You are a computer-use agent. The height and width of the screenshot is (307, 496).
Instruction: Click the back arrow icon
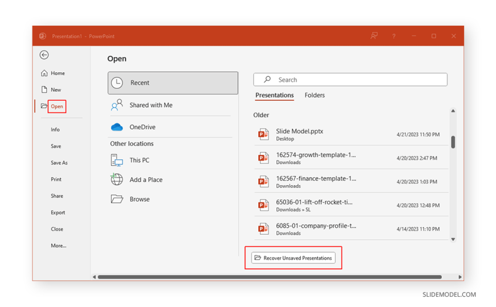pos(44,55)
